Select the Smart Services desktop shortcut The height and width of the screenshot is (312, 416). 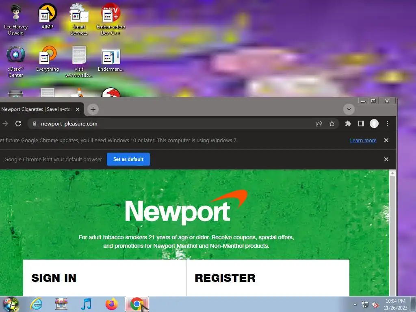pyautogui.click(x=79, y=20)
